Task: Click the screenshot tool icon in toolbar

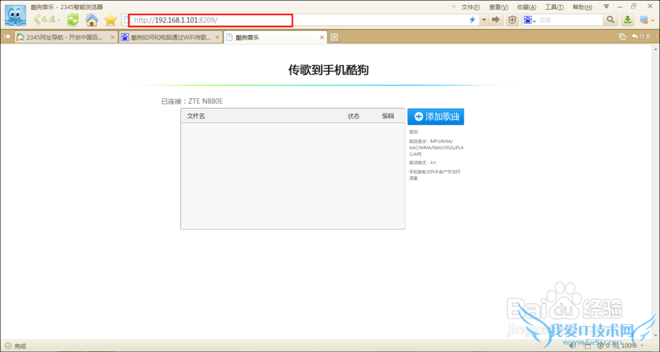Action: 643,20
